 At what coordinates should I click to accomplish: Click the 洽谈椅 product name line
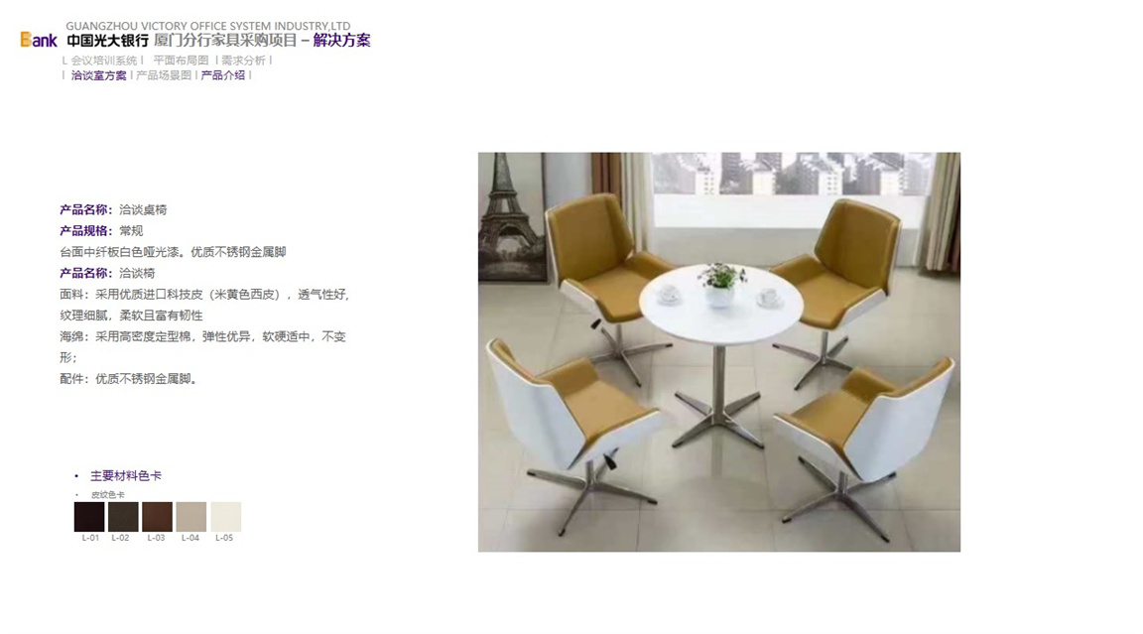coord(107,273)
